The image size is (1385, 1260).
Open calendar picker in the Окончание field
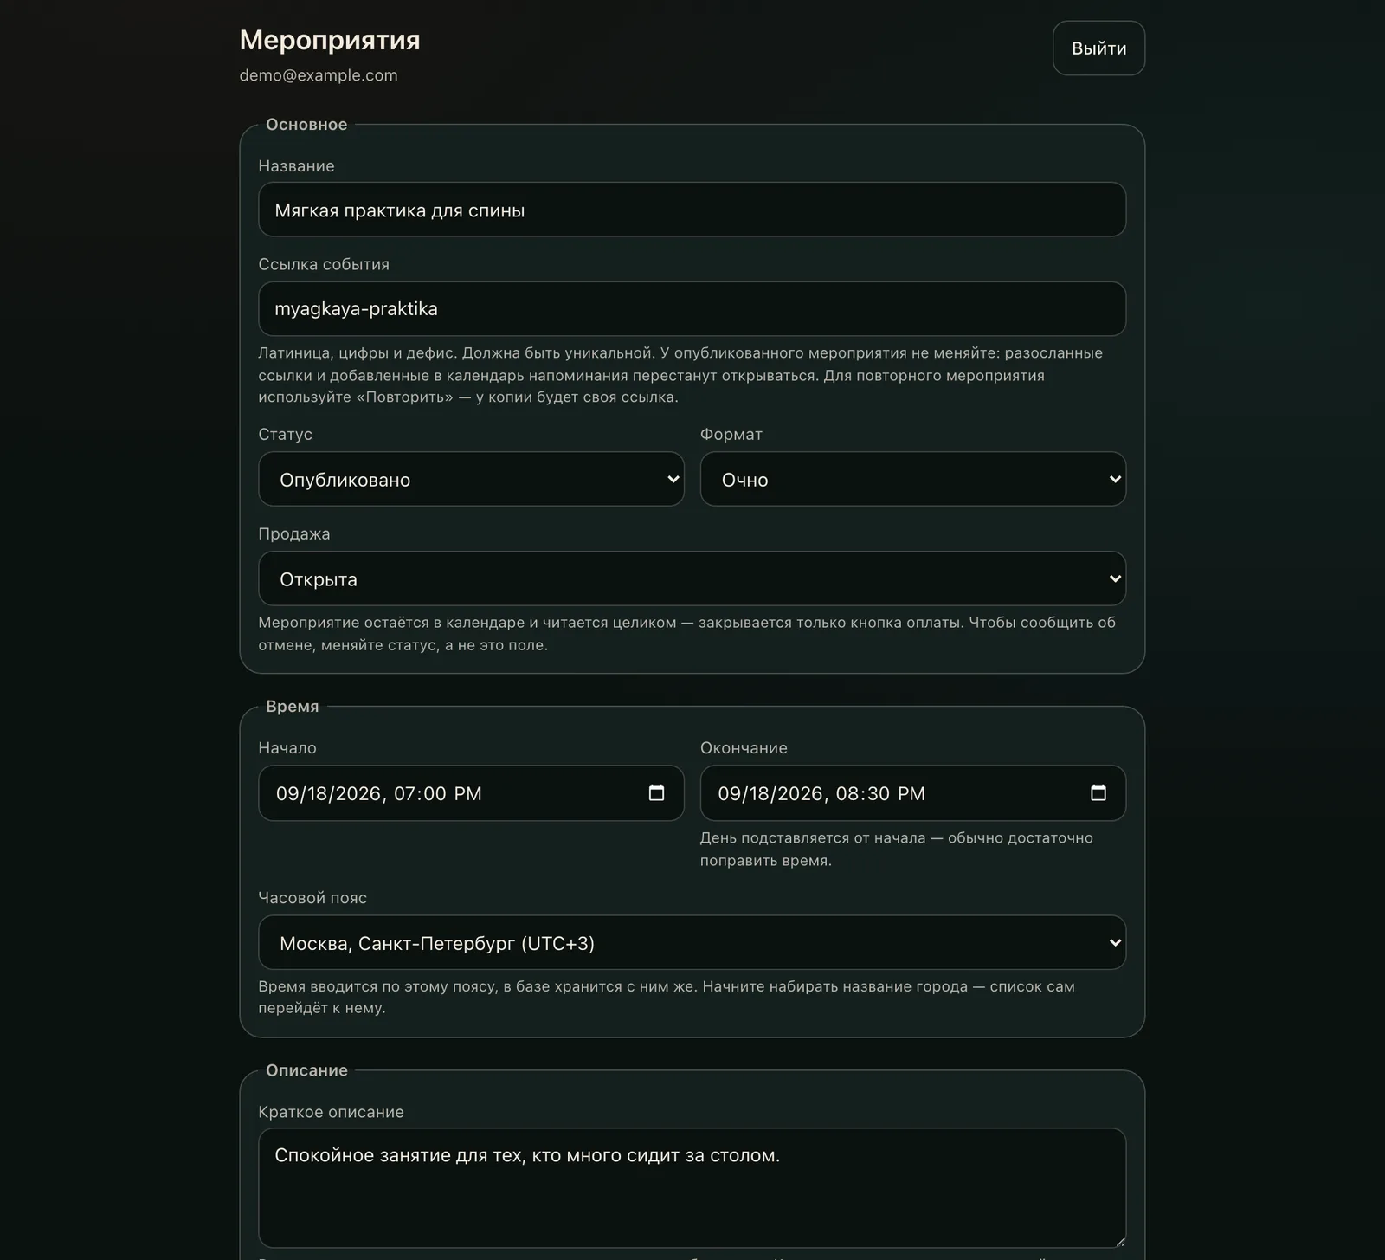tap(1098, 792)
